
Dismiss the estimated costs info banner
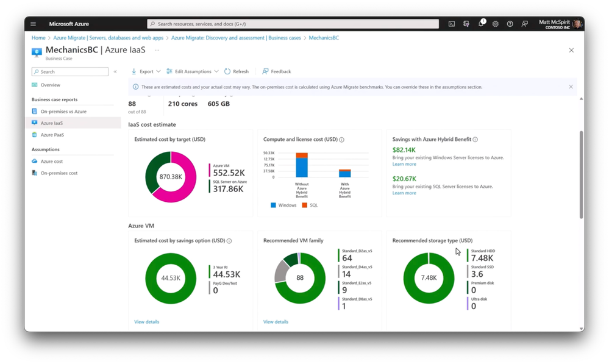tap(571, 87)
